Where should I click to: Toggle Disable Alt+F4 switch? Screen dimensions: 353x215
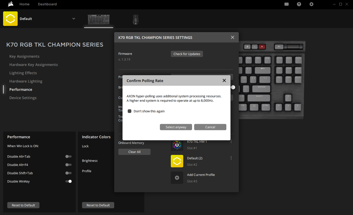[69, 165]
